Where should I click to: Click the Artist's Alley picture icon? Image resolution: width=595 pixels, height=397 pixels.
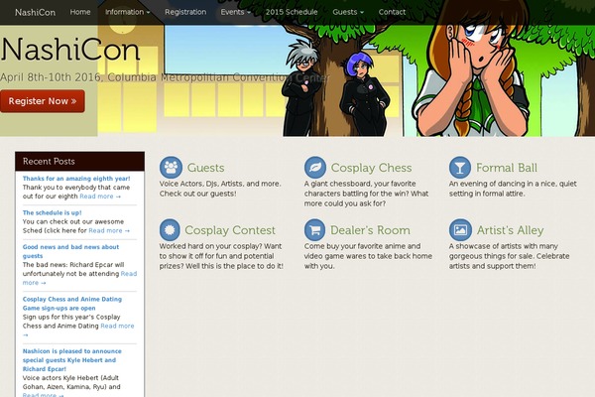point(461,230)
